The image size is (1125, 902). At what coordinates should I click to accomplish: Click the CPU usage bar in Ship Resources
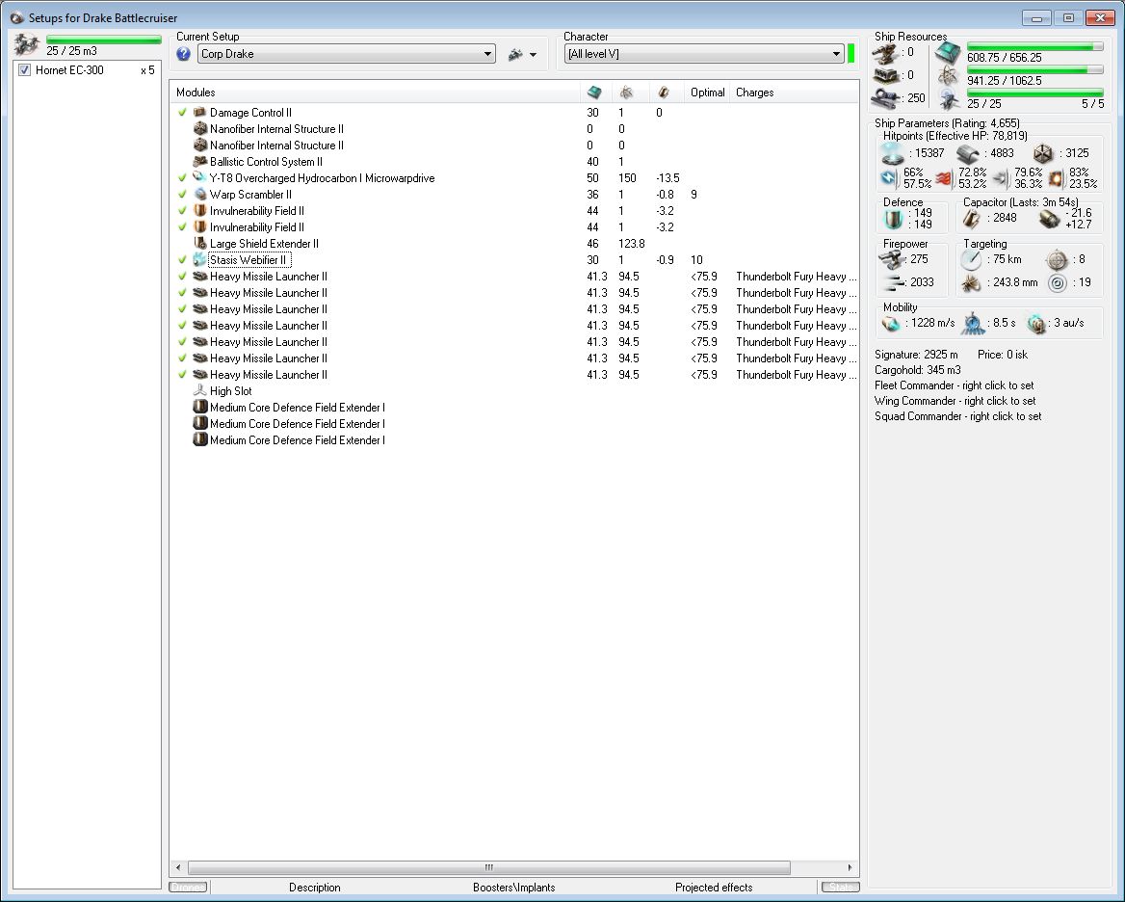pos(1034,46)
